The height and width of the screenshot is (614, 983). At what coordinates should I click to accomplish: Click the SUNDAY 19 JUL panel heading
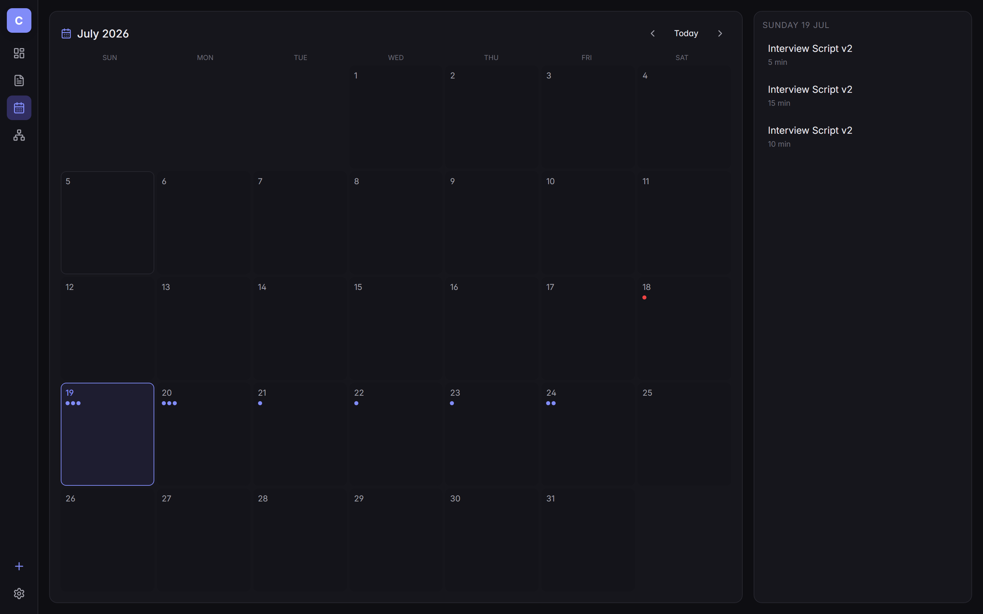[x=796, y=25]
